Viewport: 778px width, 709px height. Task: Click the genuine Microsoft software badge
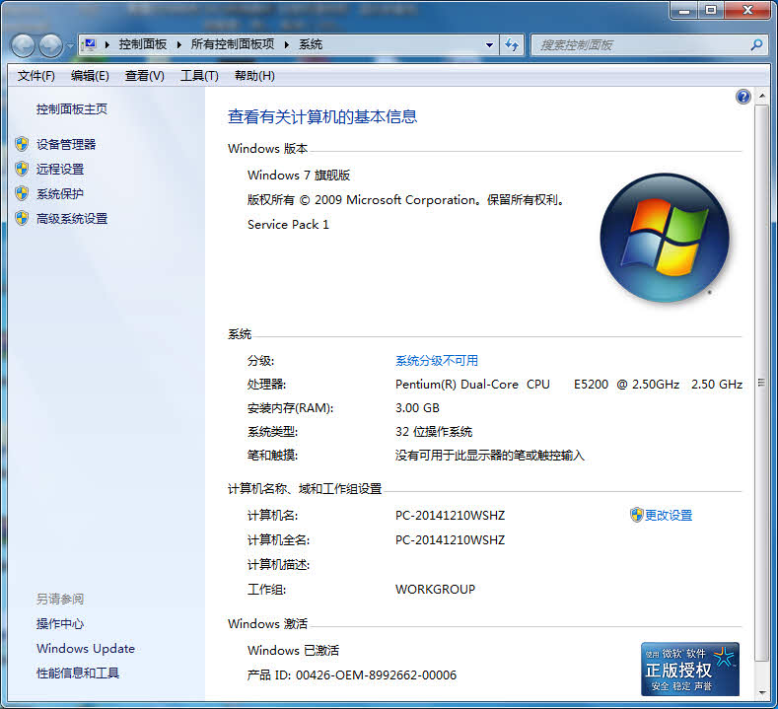[690, 669]
